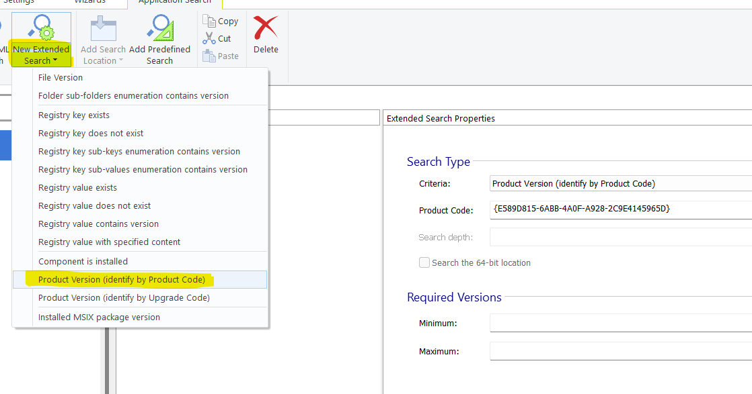The image size is (752, 394).
Task: Click the Add Predefined Search icon
Action: click(159, 30)
